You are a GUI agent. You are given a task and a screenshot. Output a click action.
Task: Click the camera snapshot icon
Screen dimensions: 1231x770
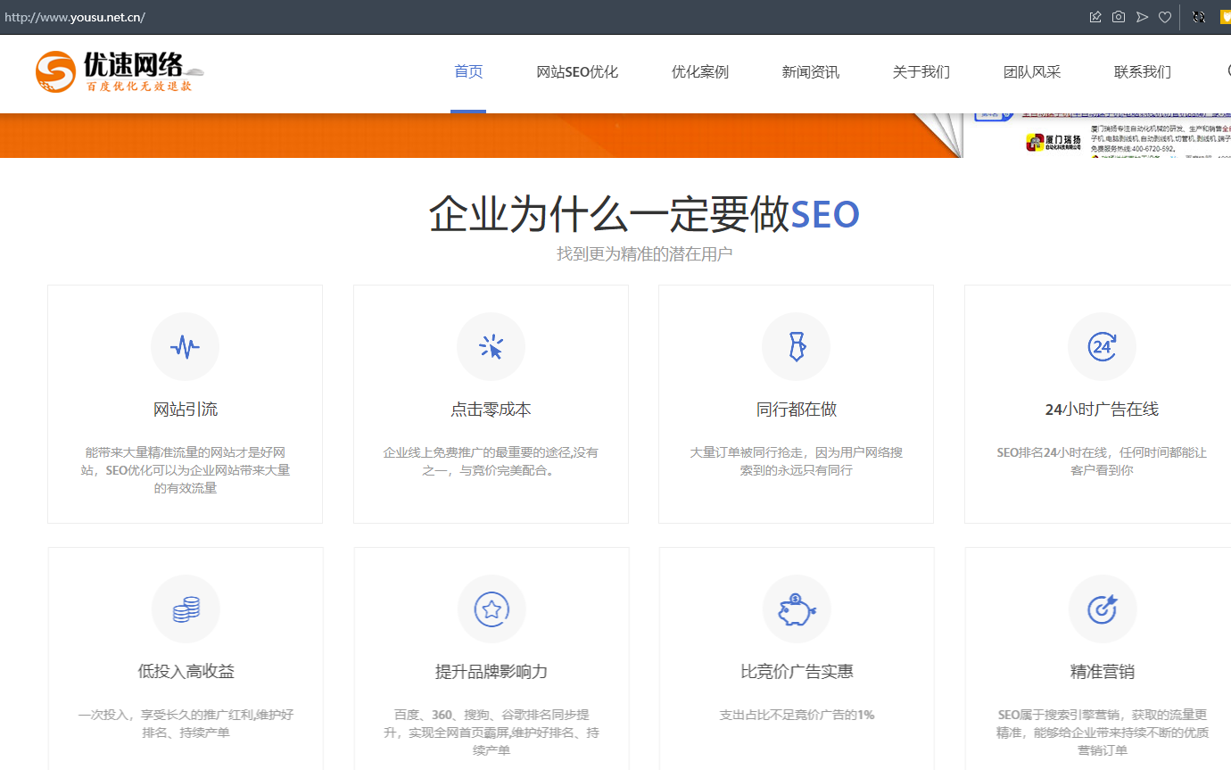point(1119,17)
